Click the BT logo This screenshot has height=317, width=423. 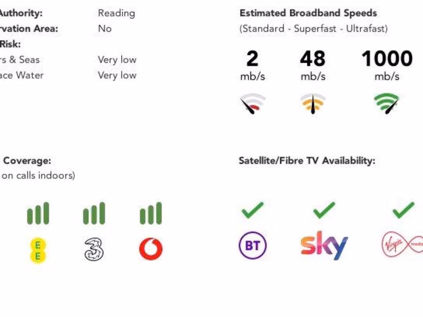click(252, 246)
